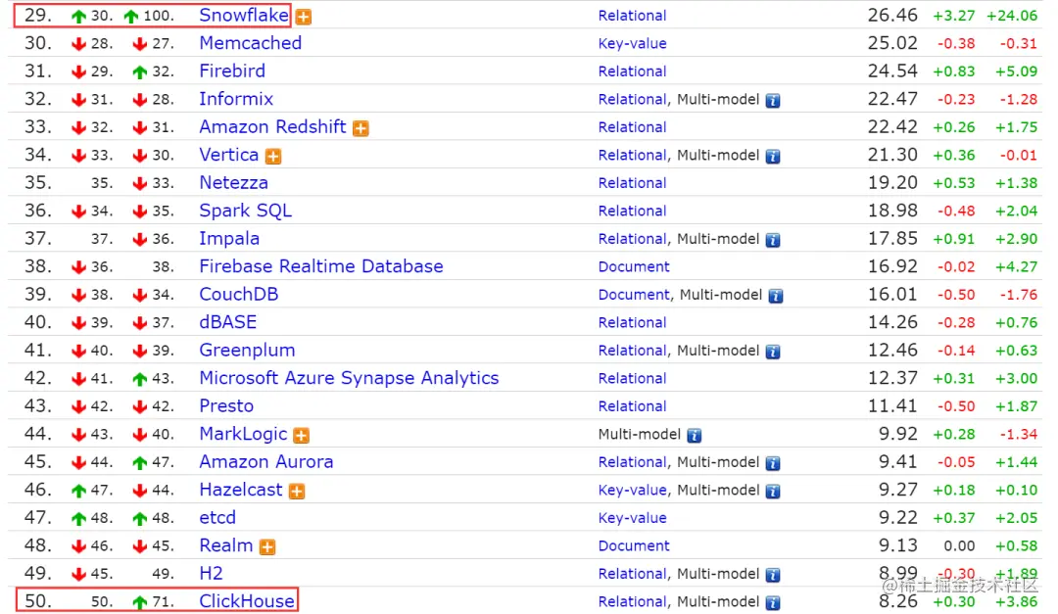
Task: Click the info icon in the CouchDB row
Action: tap(776, 296)
